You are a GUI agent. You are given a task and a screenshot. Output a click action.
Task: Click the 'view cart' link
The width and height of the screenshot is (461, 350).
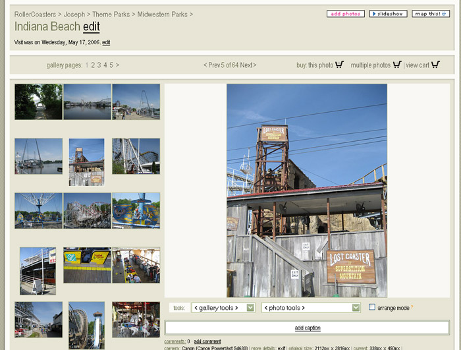(x=418, y=65)
